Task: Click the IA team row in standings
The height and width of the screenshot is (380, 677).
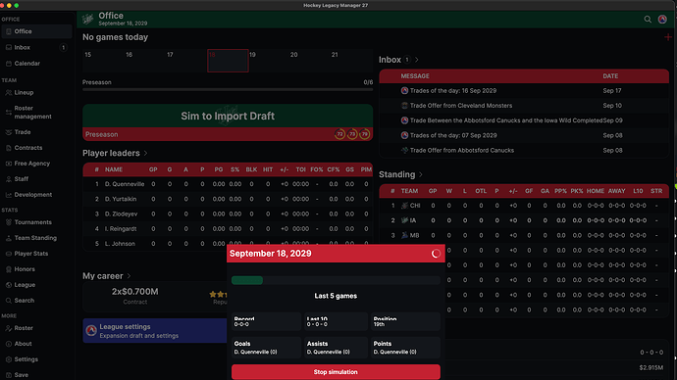Action: (524, 220)
